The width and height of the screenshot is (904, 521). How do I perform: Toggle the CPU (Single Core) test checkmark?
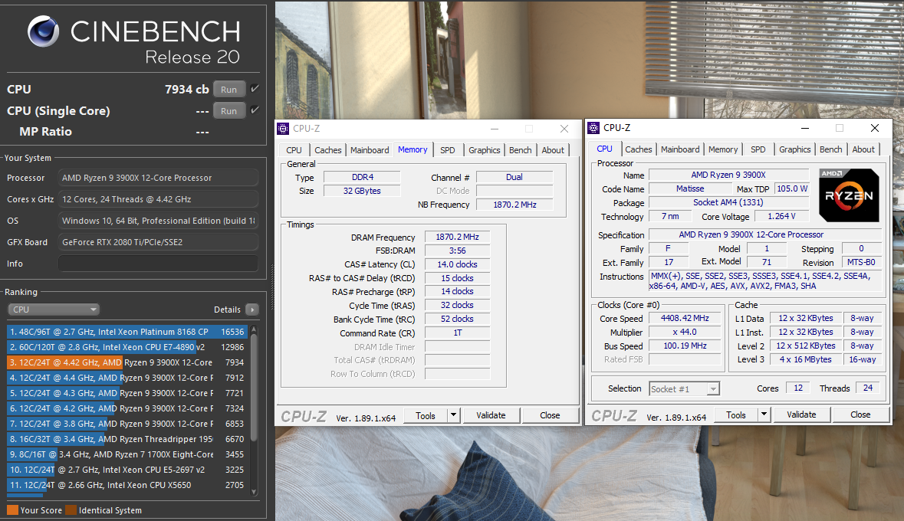(255, 110)
